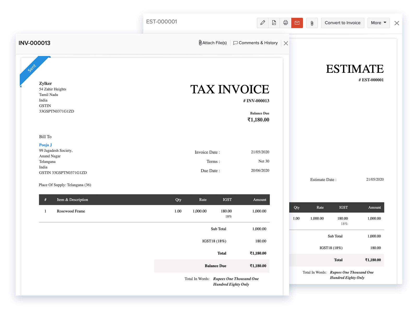Click the Attach File(s) label
418x313 pixels.
pyautogui.click(x=214, y=43)
